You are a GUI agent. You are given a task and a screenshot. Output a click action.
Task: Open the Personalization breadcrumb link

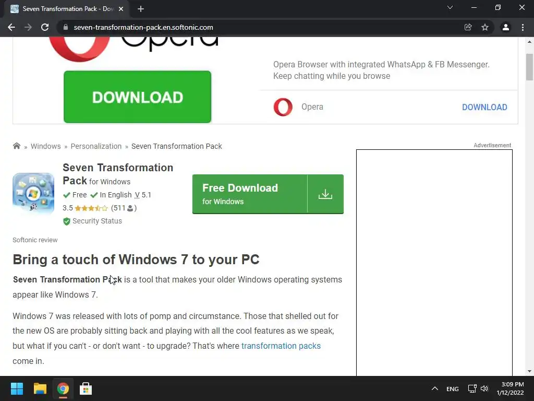[x=96, y=146]
